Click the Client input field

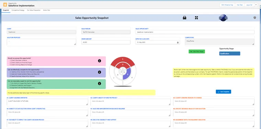point(41,32)
